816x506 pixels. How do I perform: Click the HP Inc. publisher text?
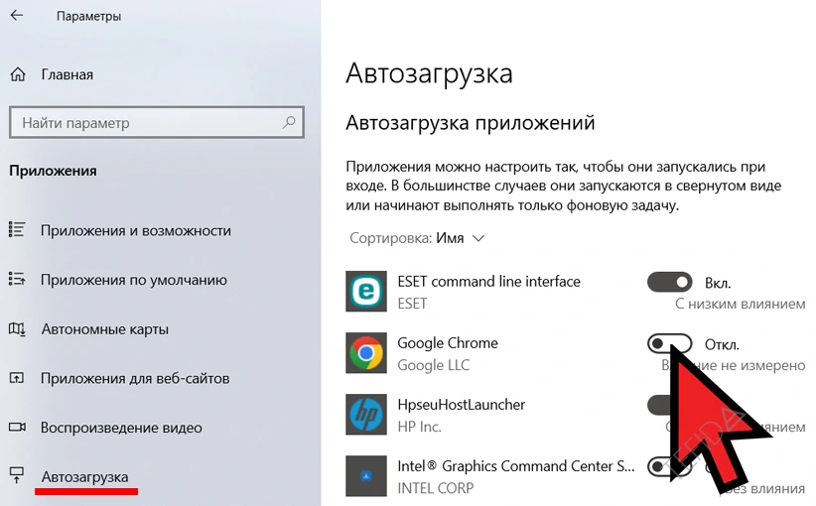point(419,427)
